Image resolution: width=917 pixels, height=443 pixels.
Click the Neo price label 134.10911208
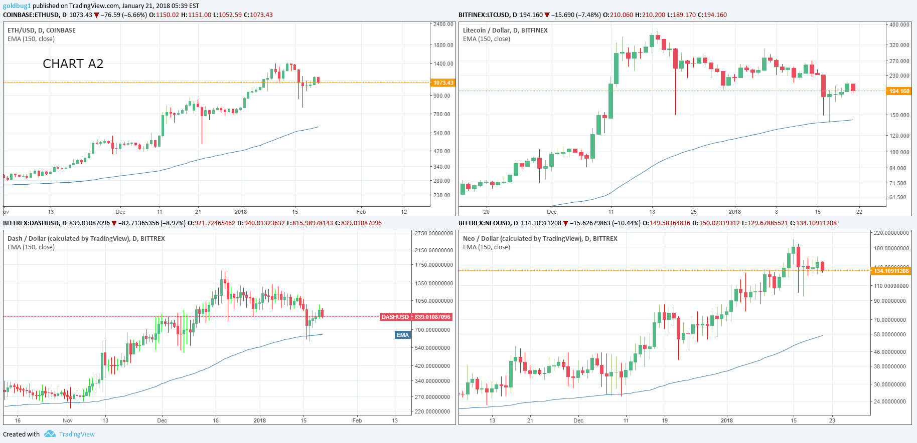point(891,271)
